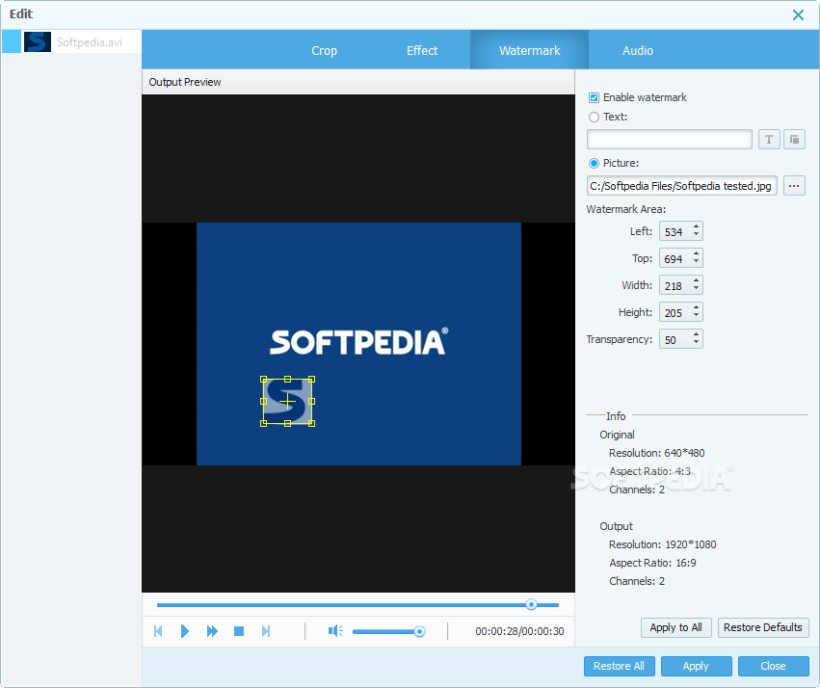Click the Top value field 694
Screen dimensions: 820x688
[x=675, y=259]
